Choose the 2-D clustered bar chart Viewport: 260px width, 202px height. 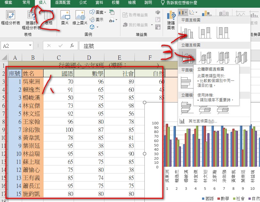tap(187, 82)
